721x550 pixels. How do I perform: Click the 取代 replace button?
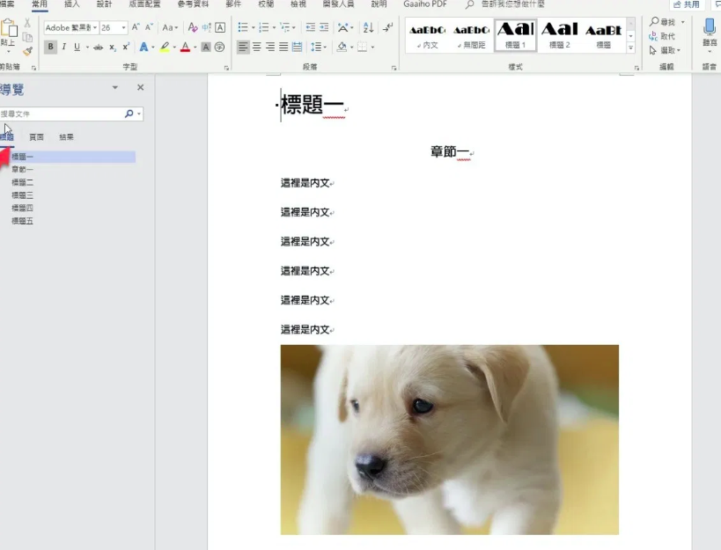pyautogui.click(x=662, y=36)
